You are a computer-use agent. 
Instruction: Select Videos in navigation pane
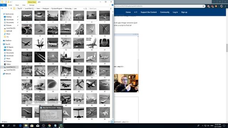point(8,64)
